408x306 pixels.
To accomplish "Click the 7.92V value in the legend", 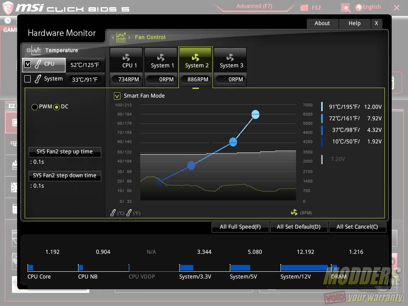I will pos(375,119).
